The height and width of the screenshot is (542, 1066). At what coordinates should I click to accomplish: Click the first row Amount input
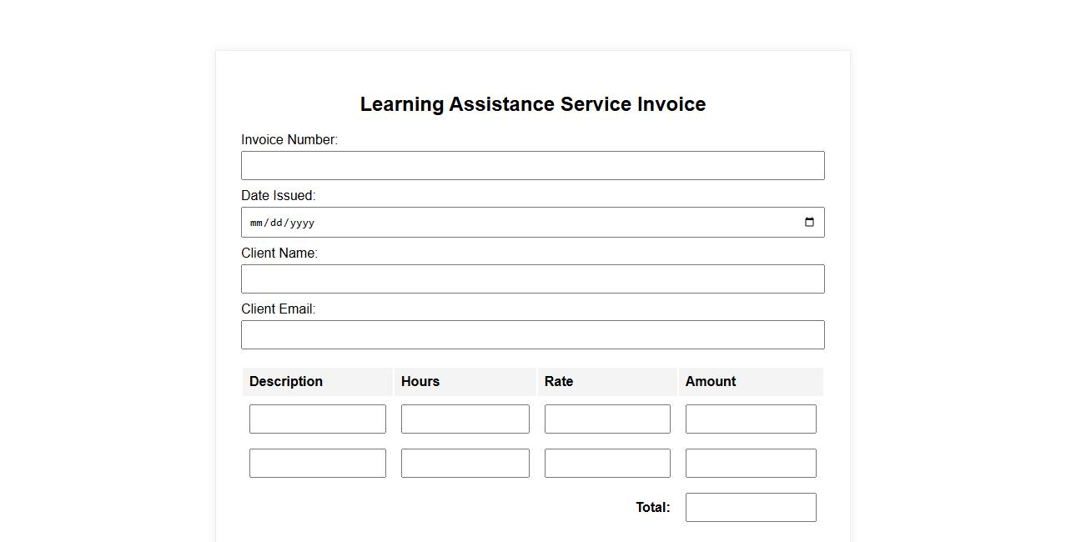coord(750,419)
